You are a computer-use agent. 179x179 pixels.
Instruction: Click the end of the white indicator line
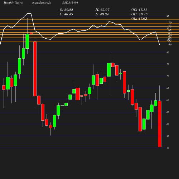[x=160, y=45]
